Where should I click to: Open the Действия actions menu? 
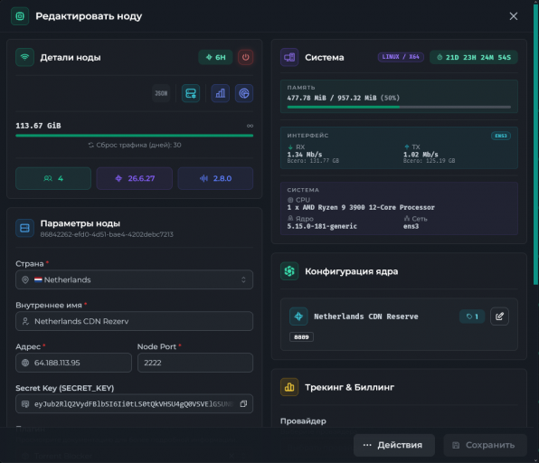394,445
